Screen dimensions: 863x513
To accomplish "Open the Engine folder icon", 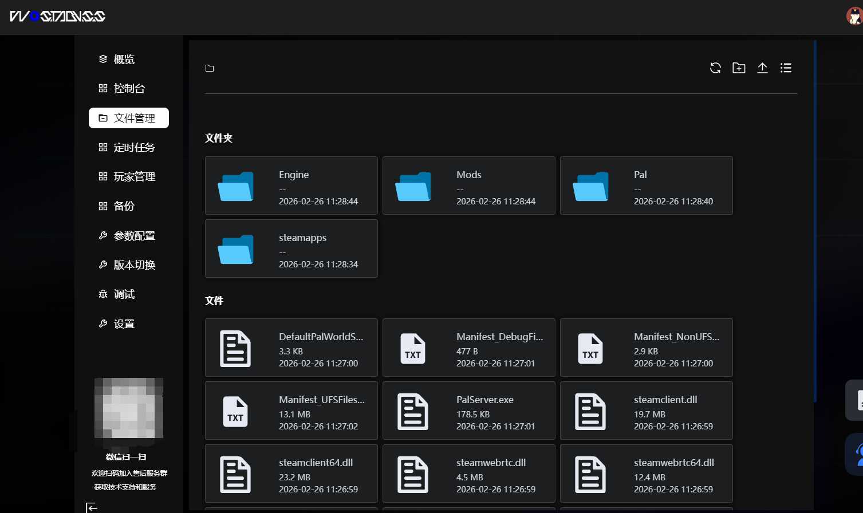I will pos(235,186).
